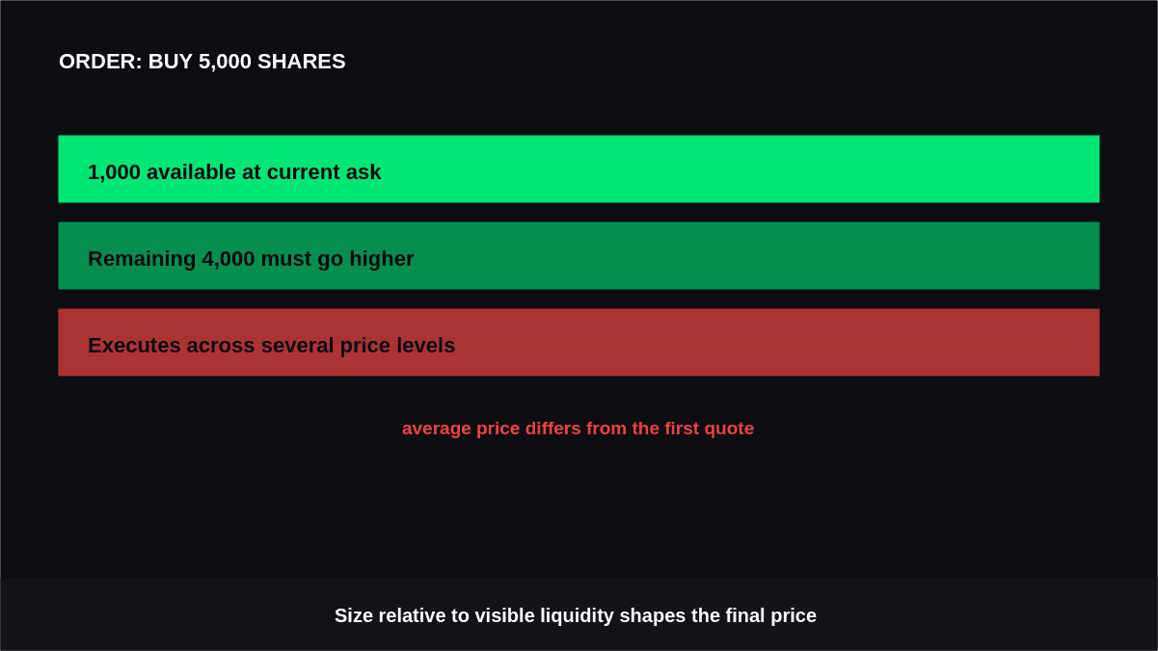Click the text 'Remaining 4,000 must go higher'
Viewport: 1158px width, 651px height.
click(251, 259)
